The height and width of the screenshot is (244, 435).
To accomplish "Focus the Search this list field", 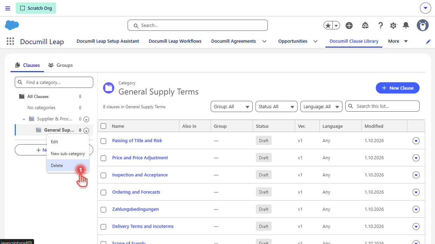I will point(382,106).
